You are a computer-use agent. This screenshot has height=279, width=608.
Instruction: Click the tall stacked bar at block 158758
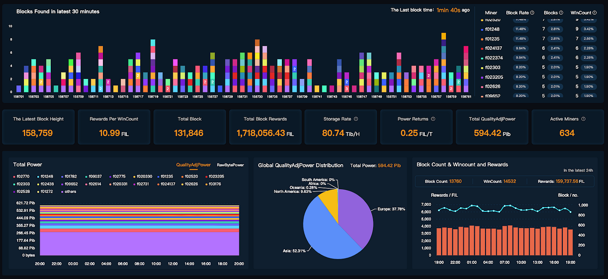[x=443, y=62]
